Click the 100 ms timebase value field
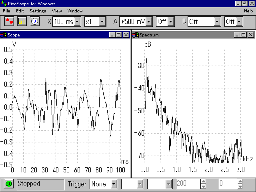The width and height of the screenshot is (256, 192). tap(64, 22)
